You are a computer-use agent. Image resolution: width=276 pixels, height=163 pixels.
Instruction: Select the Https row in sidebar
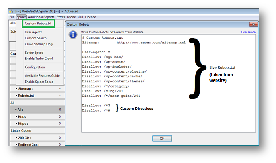pos(37,124)
